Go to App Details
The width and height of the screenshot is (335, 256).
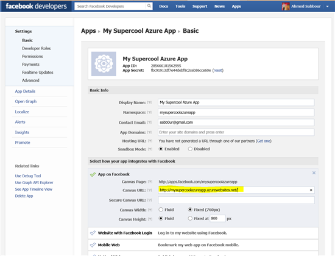[25, 91]
